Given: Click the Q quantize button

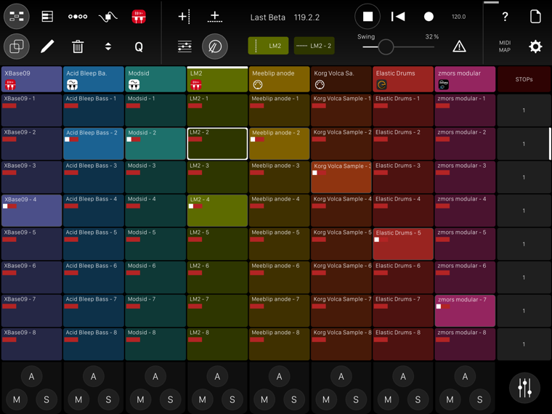Looking at the screenshot, I should coord(139,46).
